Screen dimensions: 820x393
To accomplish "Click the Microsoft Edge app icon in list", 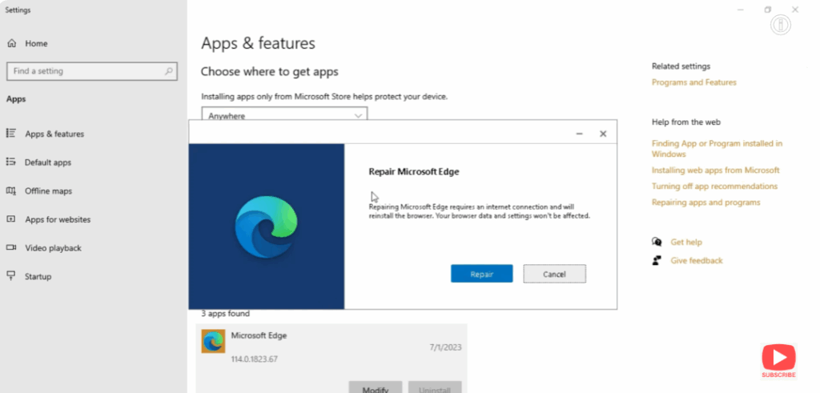I will point(213,341).
